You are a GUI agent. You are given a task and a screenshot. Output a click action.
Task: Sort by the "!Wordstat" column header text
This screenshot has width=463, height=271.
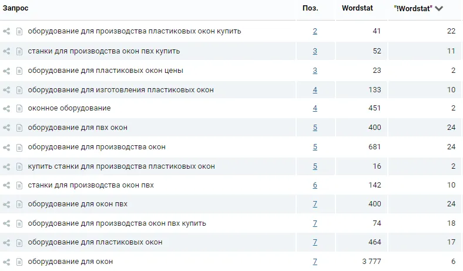(x=413, y=9)
